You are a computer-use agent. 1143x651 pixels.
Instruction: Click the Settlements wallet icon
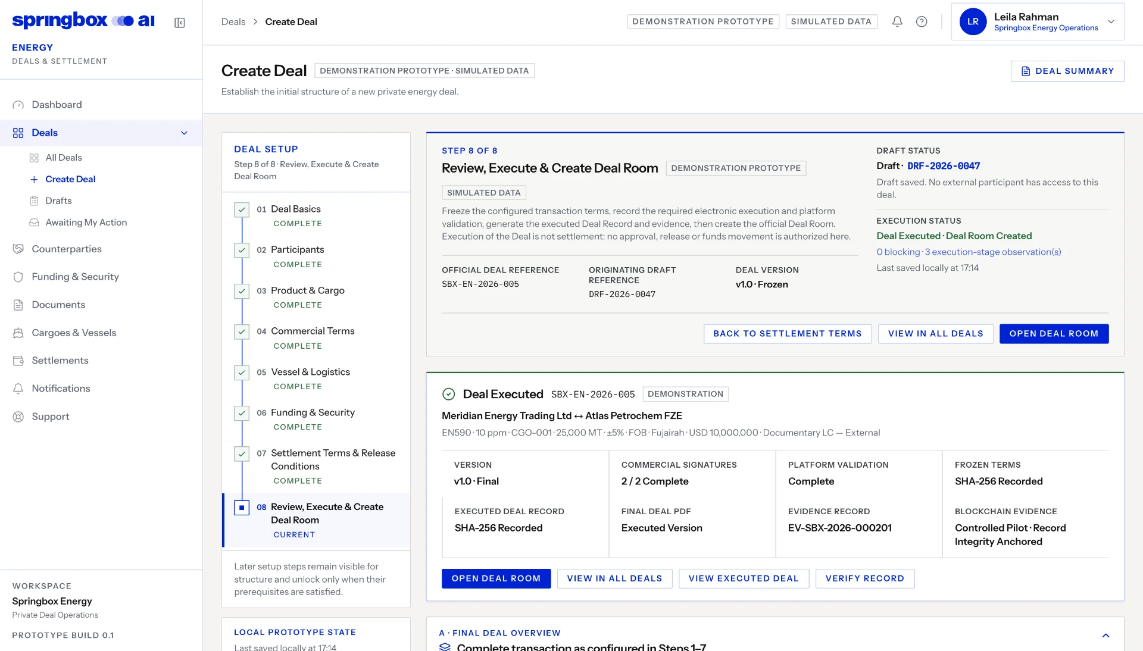coord(18,361)
